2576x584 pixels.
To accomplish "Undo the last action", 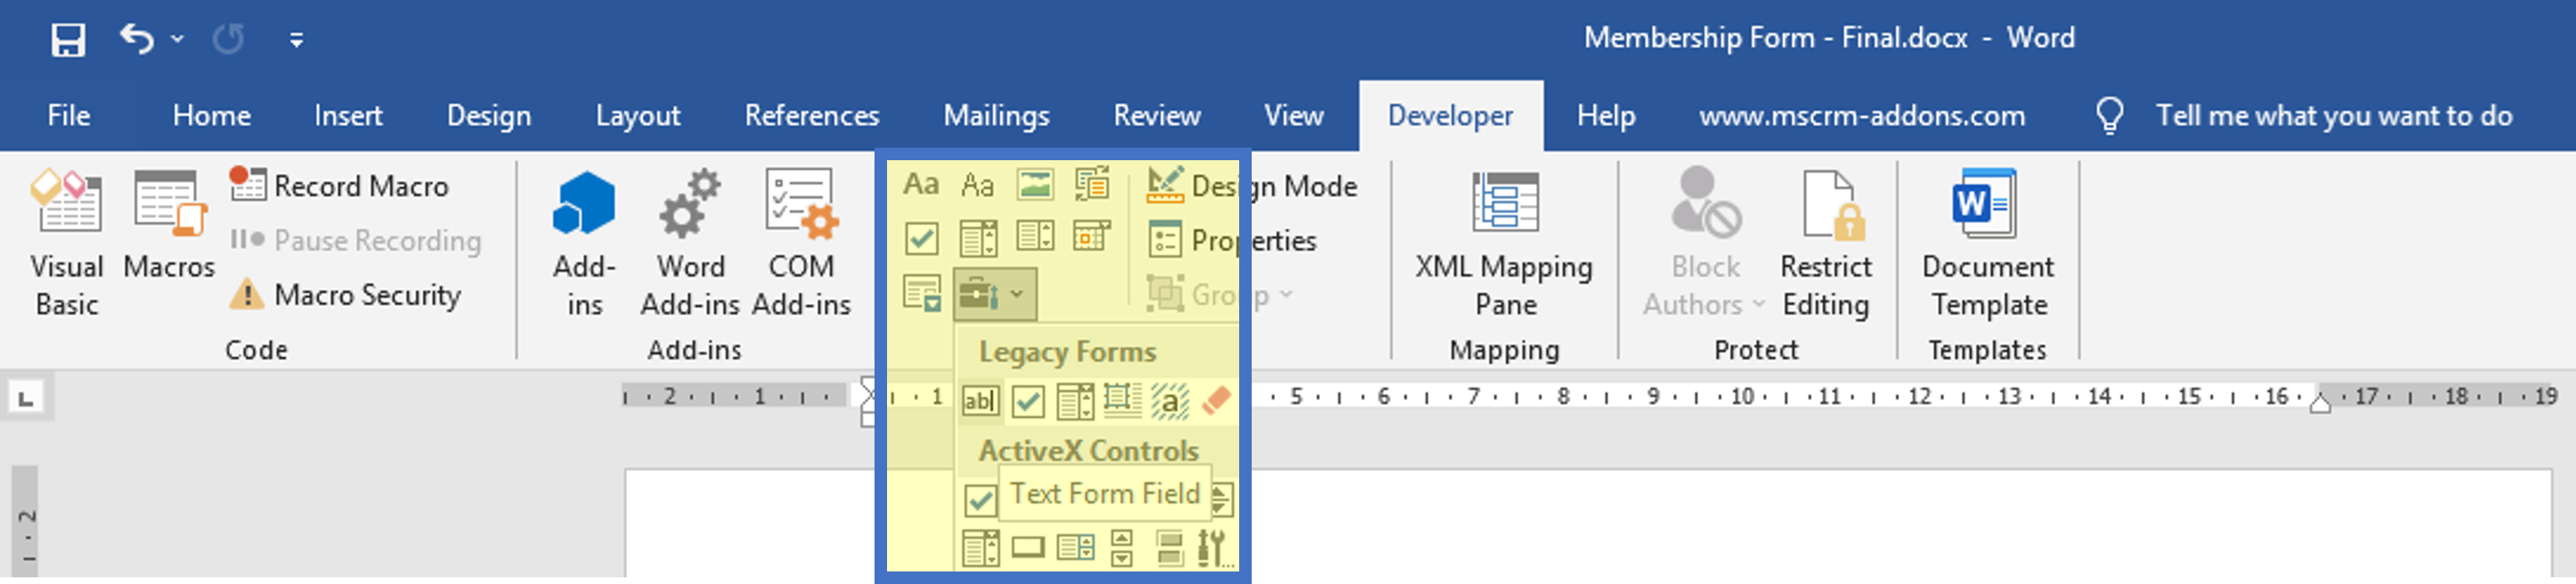I will pyautogui.click(x=137, y=39).
